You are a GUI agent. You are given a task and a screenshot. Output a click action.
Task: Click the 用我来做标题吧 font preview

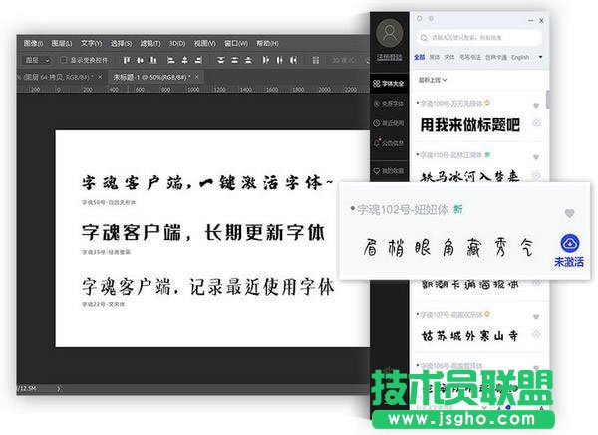tap(469, 125)
